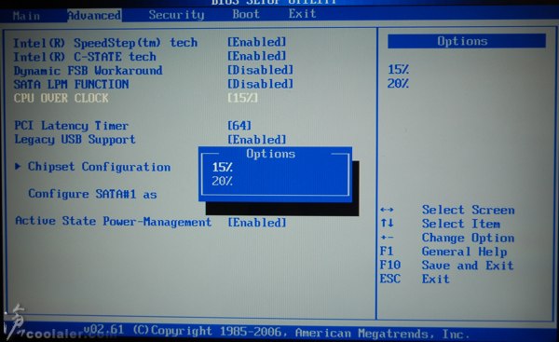Toggle Dynamic FSB Workaround Disabled value
The width and height of the screenshot is (559, 342).
(261, 70)
